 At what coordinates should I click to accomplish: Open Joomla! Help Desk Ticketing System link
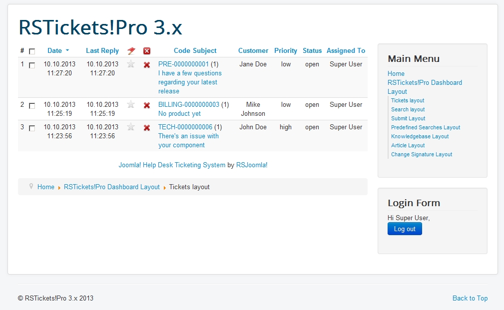tap(172, 165)
